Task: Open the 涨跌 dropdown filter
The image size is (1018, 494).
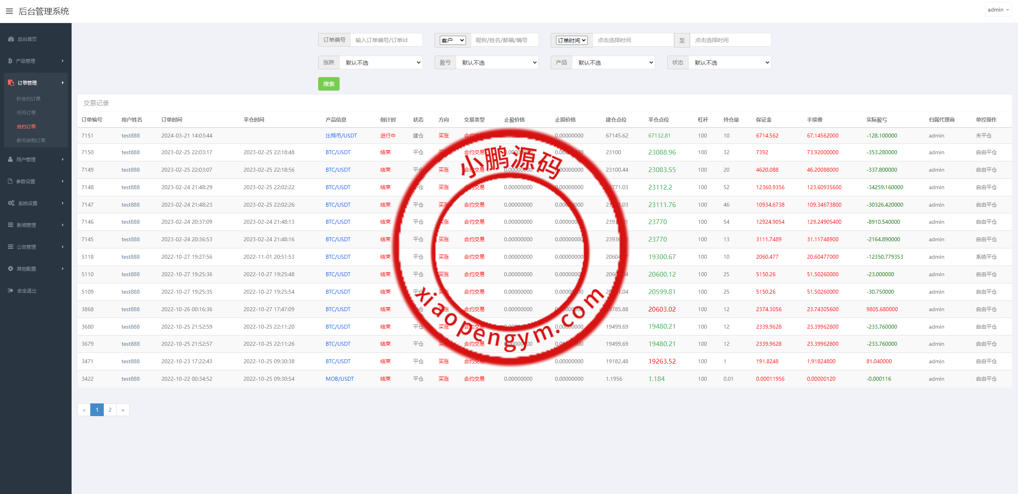Action: pos(381,62)
